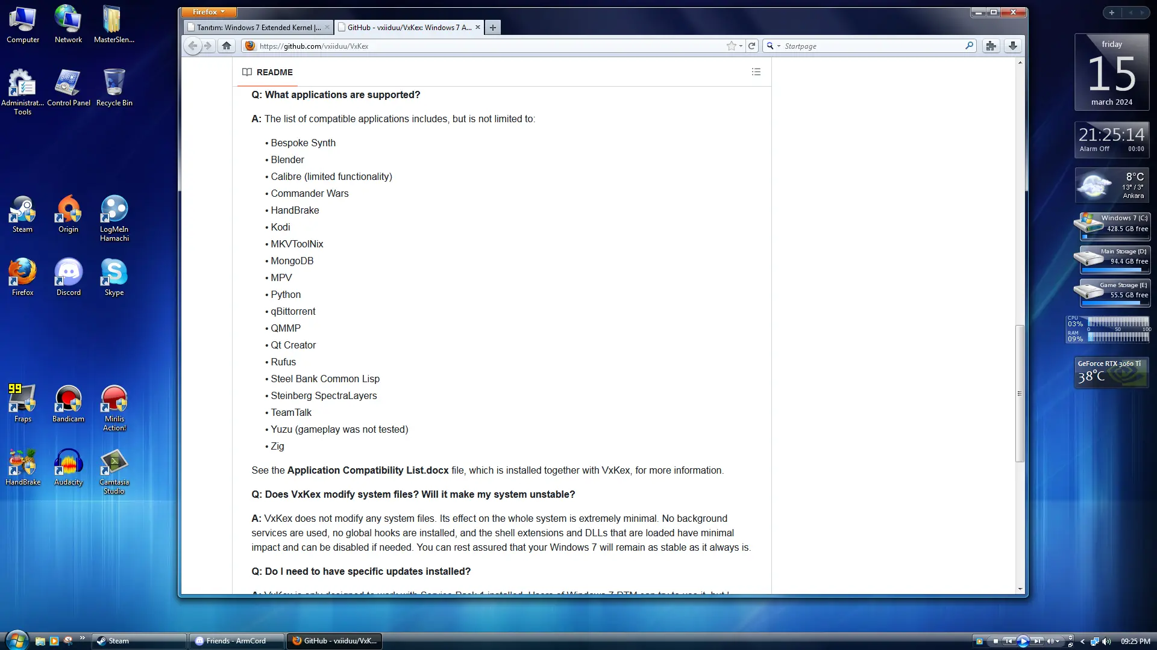Click the 'Steinberg SpectraLayers' list item
Image resolution: width=1157 pixels, height=650 pixels.
[x=324, y=395]
